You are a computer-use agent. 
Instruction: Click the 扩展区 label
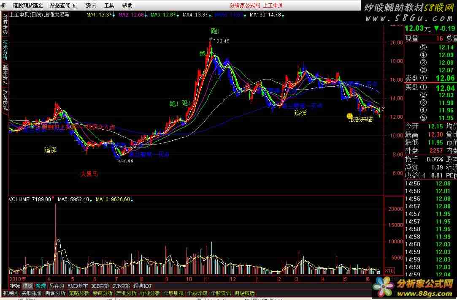pos(11,293)
